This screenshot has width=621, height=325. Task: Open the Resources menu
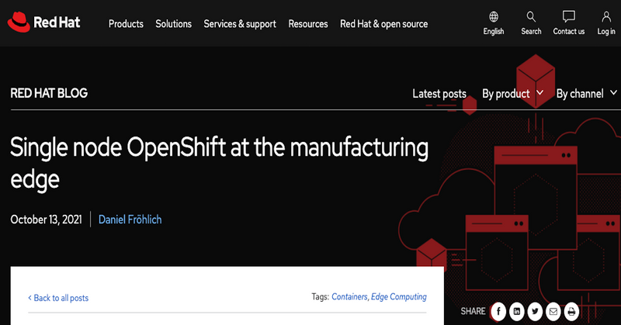(x=308, y=24)
